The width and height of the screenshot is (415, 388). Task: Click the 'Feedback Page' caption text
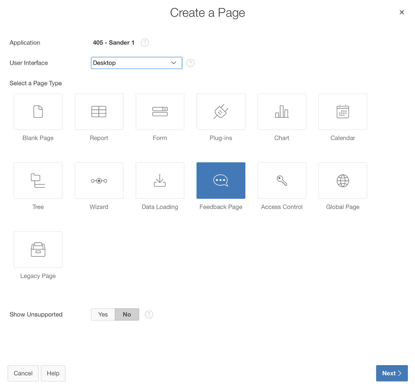click(221, 207)
